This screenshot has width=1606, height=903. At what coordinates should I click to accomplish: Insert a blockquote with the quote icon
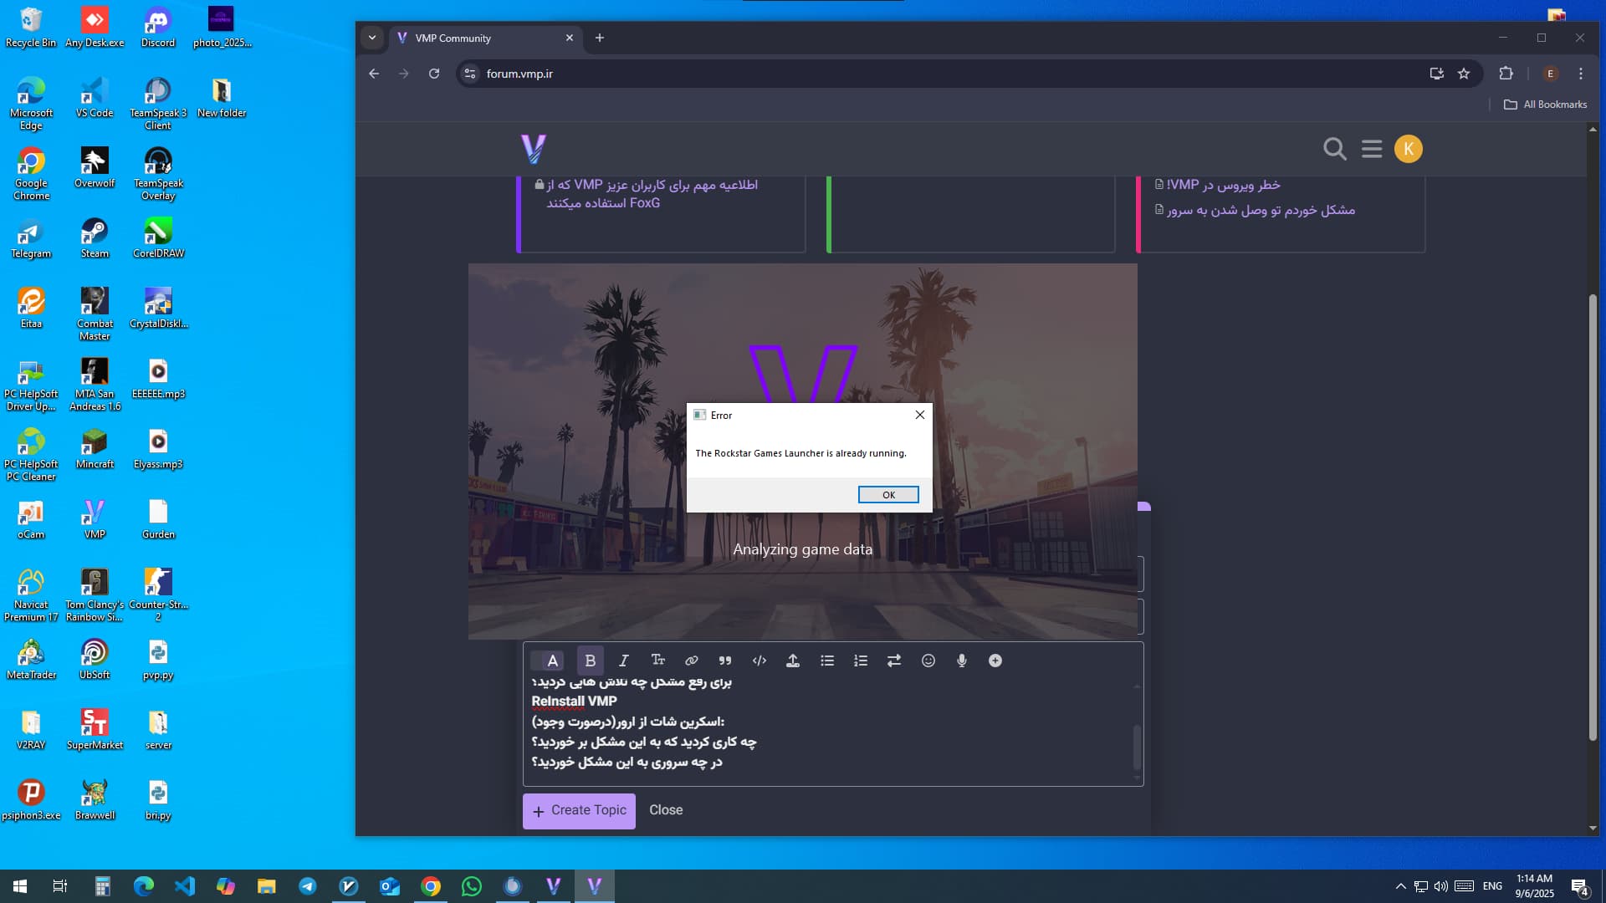point(725,661)
